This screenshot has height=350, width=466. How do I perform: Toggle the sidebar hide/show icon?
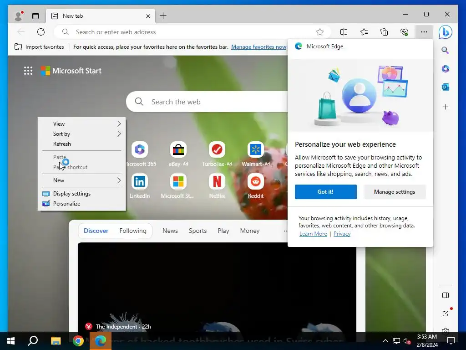tap(445, 295)
